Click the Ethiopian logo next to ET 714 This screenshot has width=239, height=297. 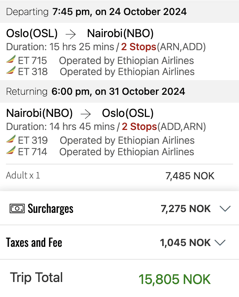(x=11, y=151)
